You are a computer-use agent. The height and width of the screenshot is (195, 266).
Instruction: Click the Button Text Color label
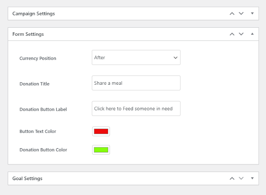point(38,132)
